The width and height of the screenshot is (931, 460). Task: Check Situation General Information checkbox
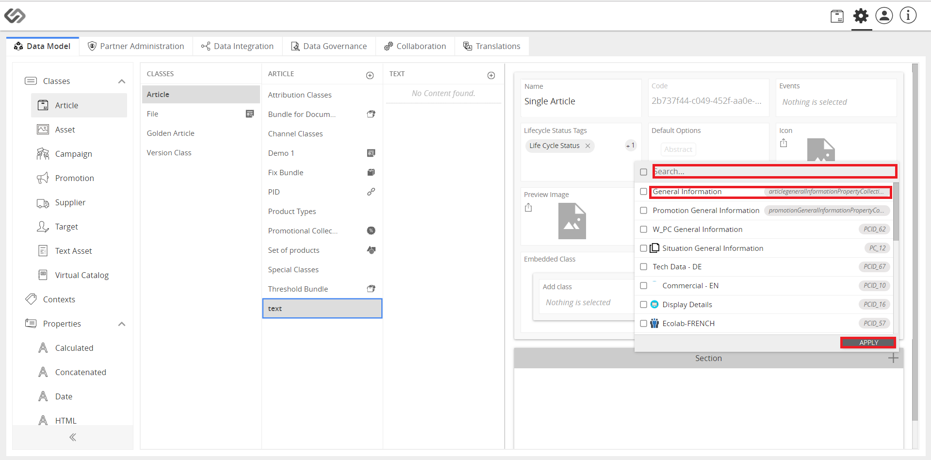pos(643,248)
